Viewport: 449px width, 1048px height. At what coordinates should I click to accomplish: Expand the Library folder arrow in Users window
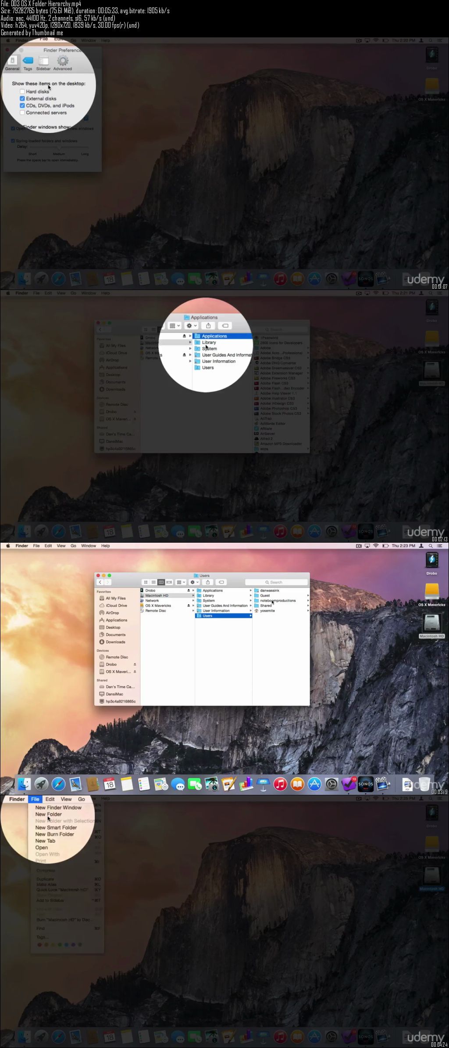[x=250, y=595]
